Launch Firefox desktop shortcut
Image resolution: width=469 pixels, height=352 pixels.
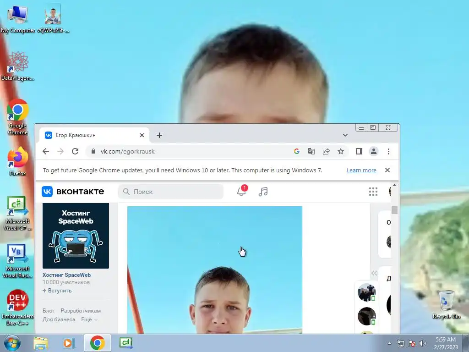tap(18, 161)
